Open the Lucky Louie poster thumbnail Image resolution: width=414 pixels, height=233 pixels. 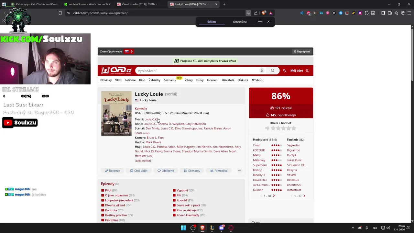116,113
